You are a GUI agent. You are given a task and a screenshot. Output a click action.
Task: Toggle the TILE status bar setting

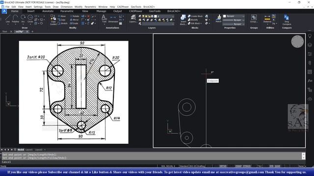(260, 166)
